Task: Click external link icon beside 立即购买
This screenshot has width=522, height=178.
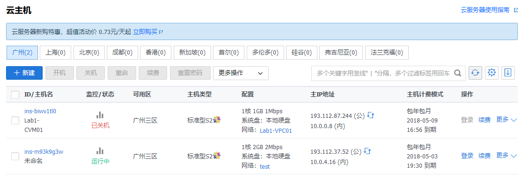Action: coord(161,32)
